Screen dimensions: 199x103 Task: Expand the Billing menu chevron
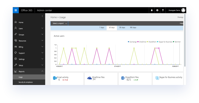tap(42, 47)
